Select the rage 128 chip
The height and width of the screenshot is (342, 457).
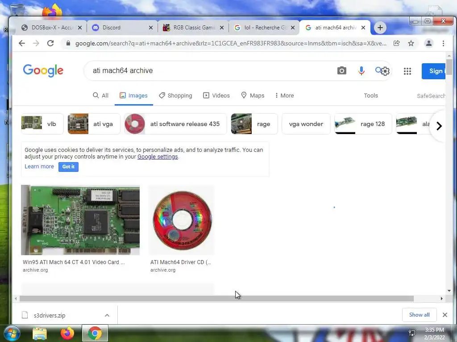pos(363,124)
